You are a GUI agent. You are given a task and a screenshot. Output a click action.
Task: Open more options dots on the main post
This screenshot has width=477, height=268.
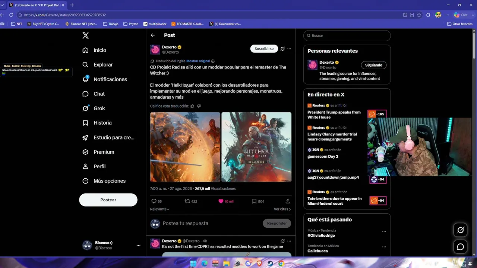coord(289,49)
